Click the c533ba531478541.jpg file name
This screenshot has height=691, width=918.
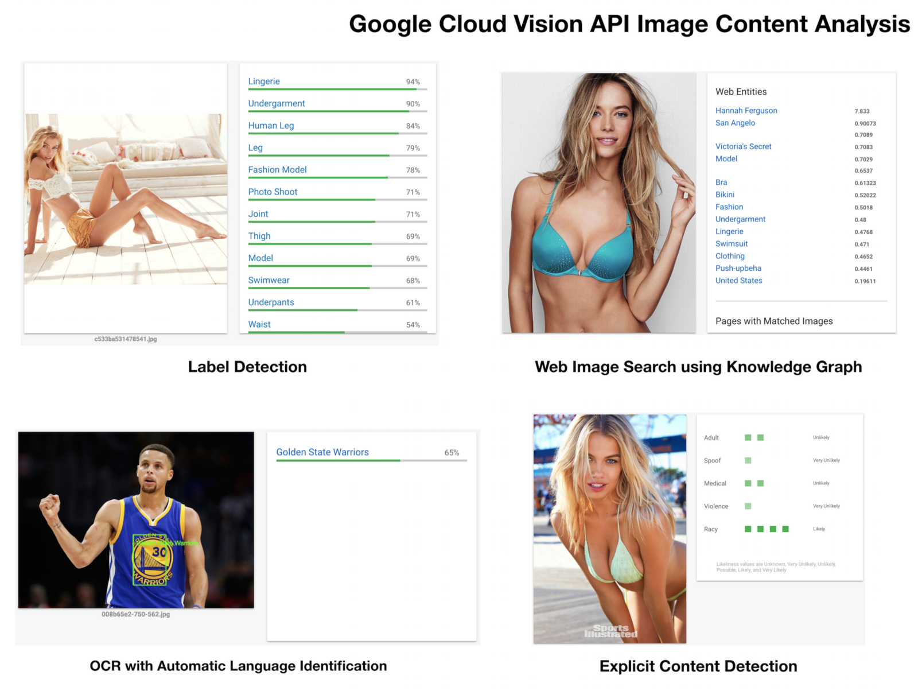coord(126,339)
